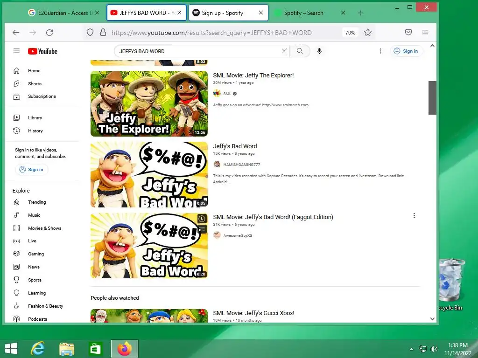Bookmark this page with the star

pyautogui.click(x=368, y=32)
